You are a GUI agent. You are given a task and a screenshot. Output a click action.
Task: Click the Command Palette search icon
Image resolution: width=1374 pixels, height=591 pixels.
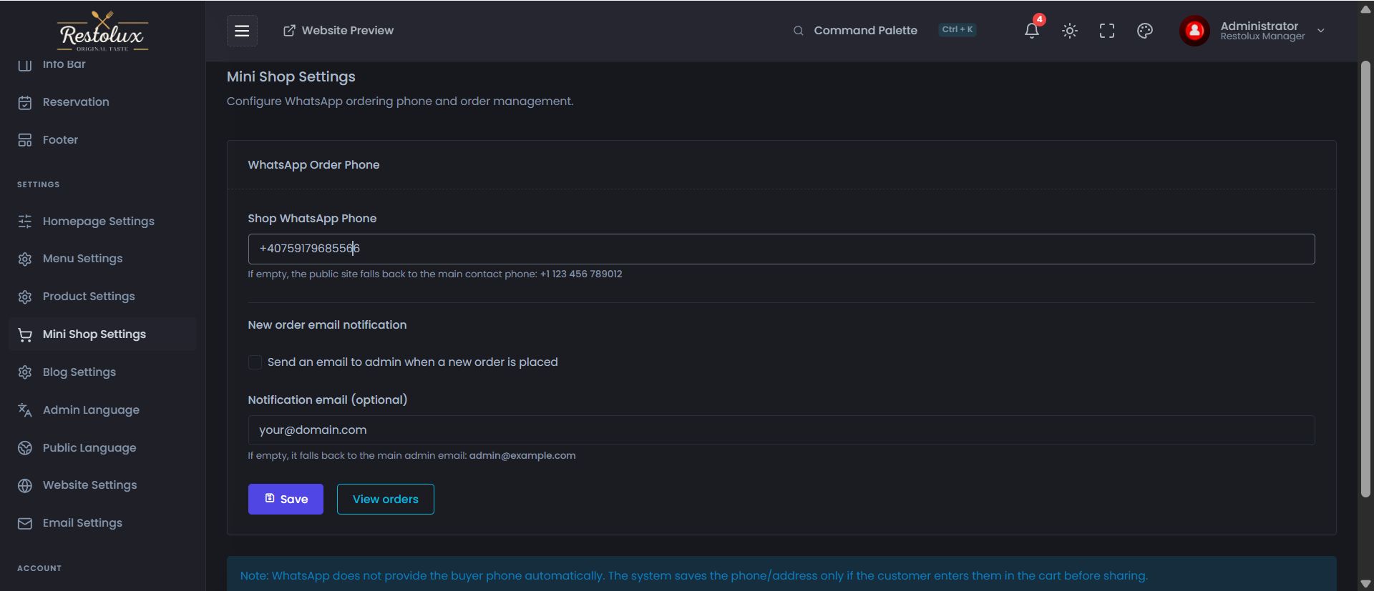coord(798,31)
